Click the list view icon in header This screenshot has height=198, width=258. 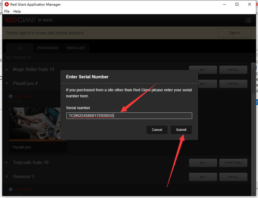point(248,20)
